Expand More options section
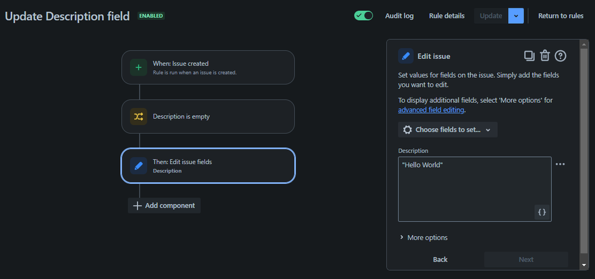 (423, 238)
